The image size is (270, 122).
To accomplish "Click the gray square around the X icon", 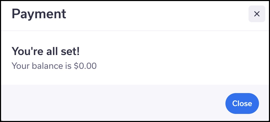I will coord(257,14).
